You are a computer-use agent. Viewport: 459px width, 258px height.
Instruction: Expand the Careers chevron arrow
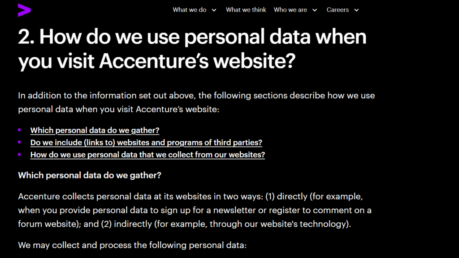click(x=356, y=10)
